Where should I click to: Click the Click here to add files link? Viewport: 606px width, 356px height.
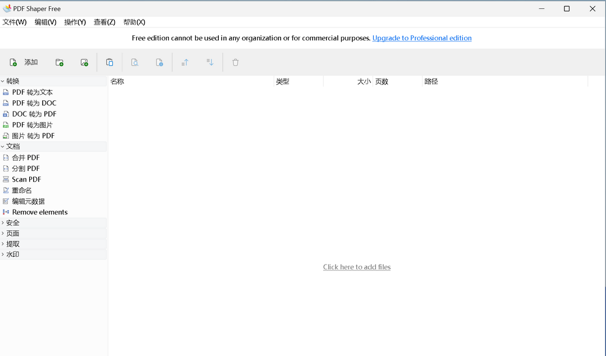pos(357,267)
